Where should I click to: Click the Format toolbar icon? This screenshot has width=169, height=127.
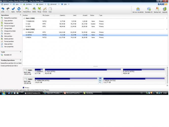[x=45, y=10]
